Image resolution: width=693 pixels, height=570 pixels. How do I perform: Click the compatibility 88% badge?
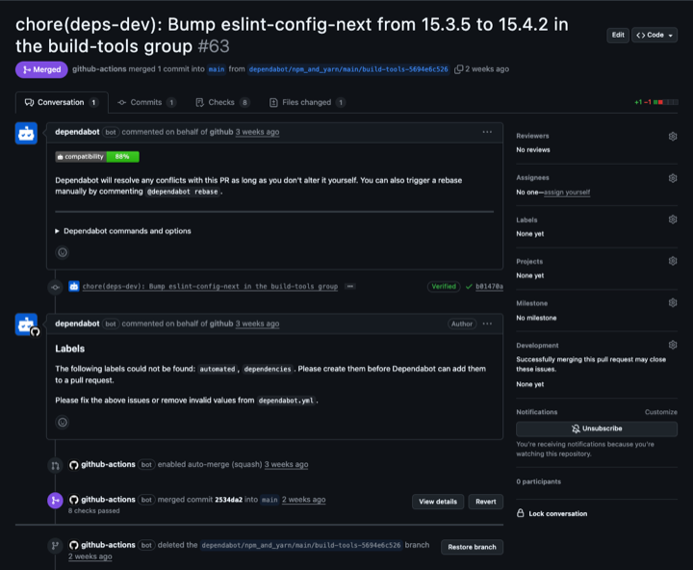(97, 157)
